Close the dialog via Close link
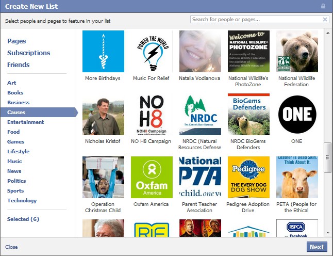The width and height of the screenshot is (333, 256). [11, 247]
